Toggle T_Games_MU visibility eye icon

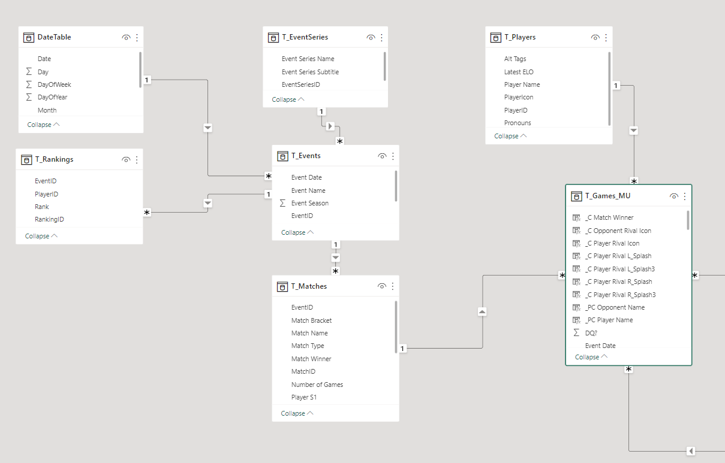[674, 196]
